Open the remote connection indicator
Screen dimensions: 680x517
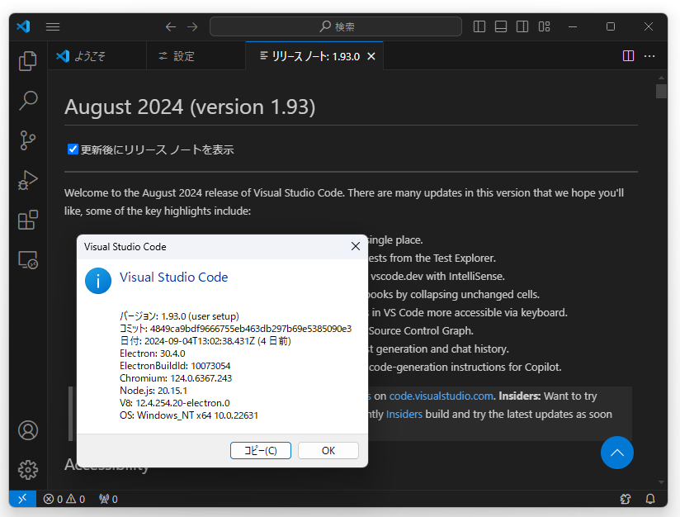(x=22, y=498)
